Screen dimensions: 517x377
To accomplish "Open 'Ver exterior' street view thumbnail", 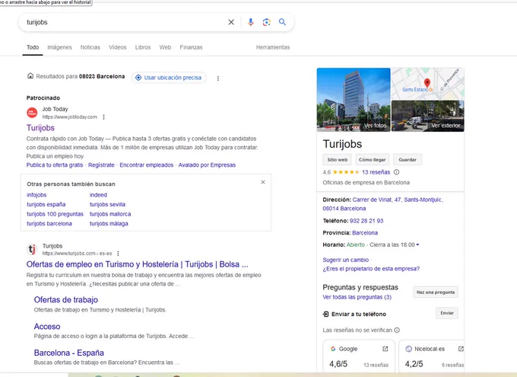I will (427, 116).
